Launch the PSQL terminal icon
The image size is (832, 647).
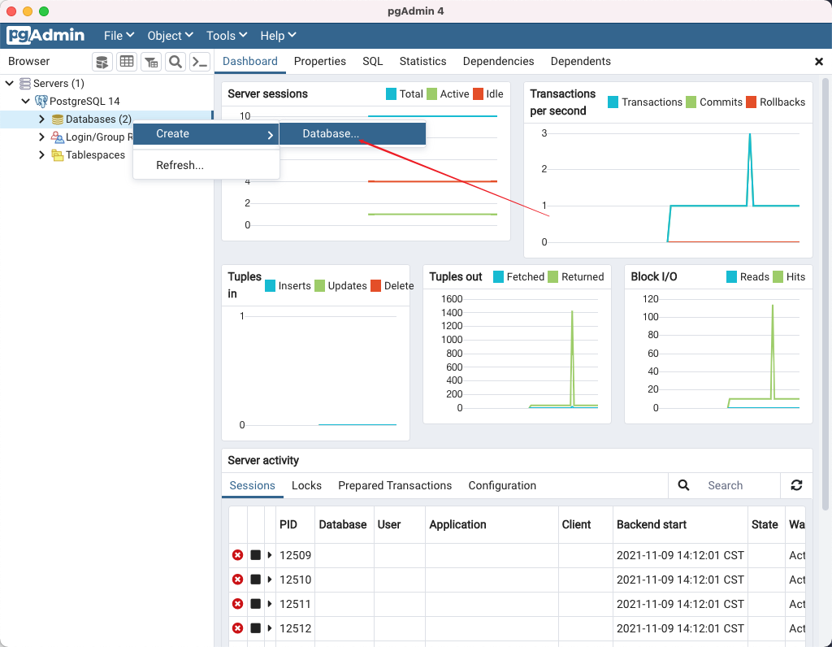point(200,62)
